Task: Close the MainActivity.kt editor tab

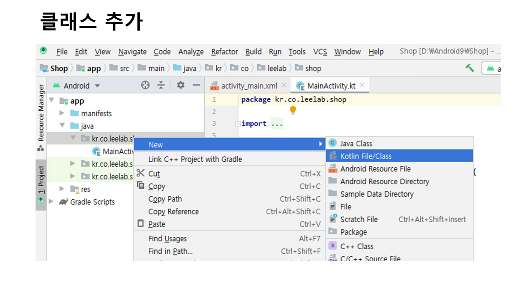Action: 362,85
